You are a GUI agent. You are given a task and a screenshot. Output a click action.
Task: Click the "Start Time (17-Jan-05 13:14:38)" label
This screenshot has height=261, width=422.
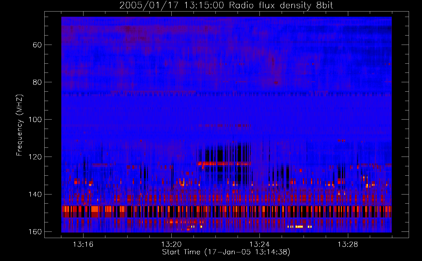point(226,252)
